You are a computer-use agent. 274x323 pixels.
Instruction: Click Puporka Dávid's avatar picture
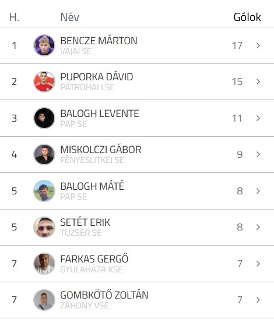point(44,81)
